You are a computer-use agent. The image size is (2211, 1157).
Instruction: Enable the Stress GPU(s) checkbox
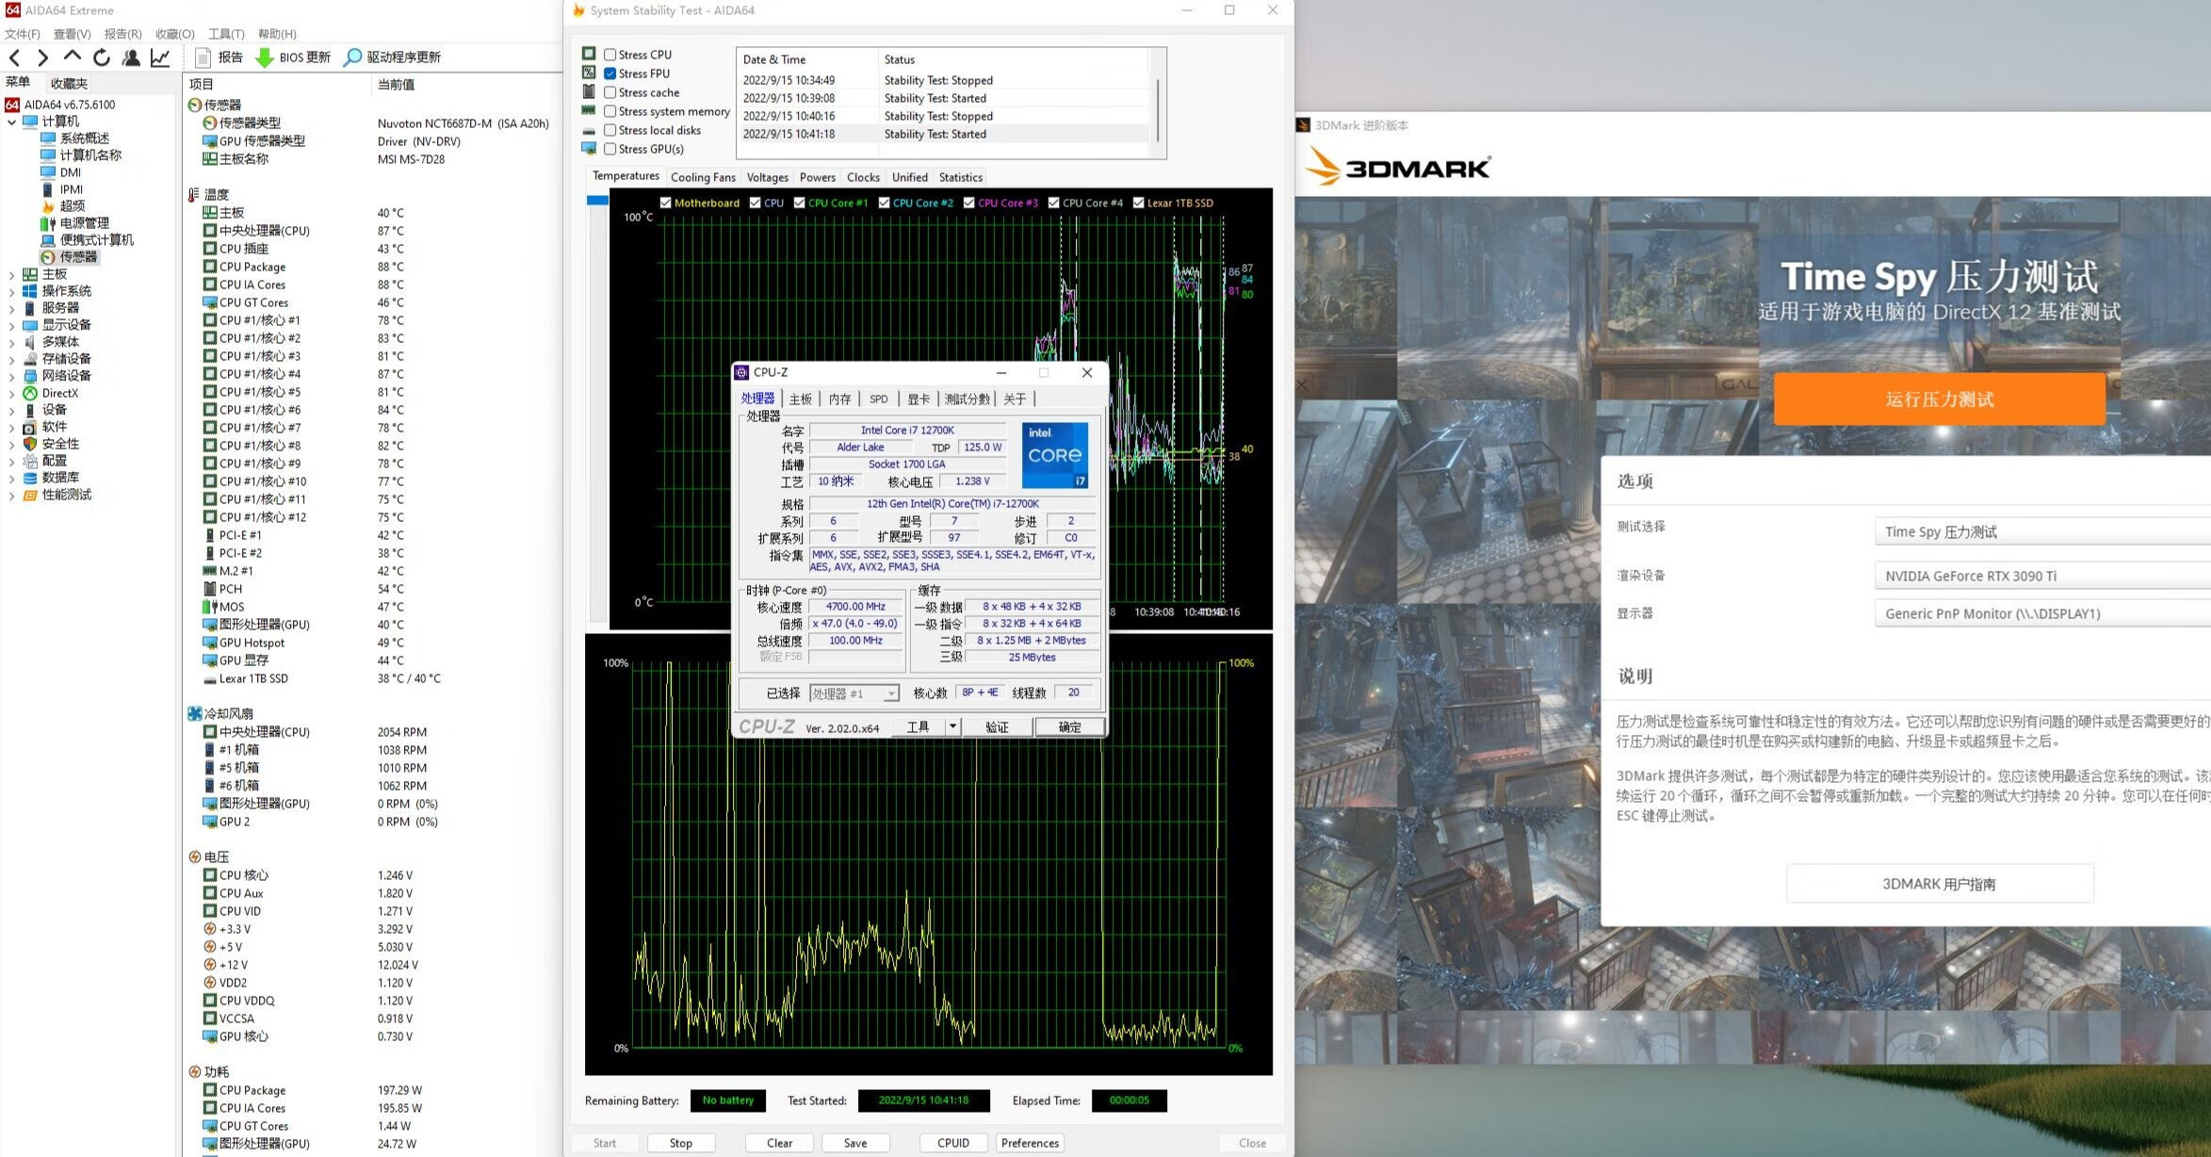point(610,149)
